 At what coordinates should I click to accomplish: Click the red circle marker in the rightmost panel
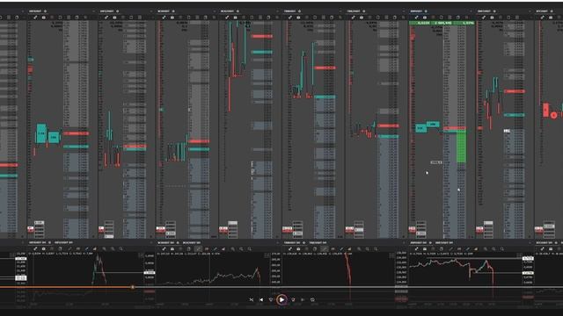click(553, 115)
